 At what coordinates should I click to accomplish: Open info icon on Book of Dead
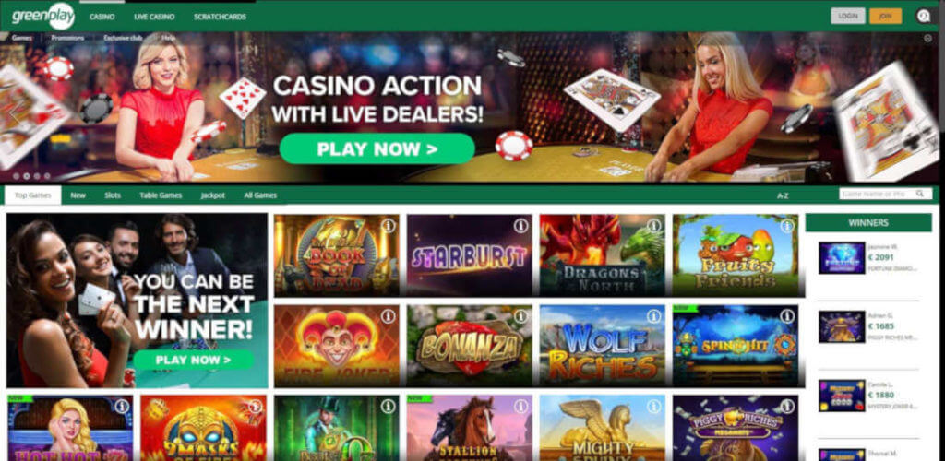[389, 226]
